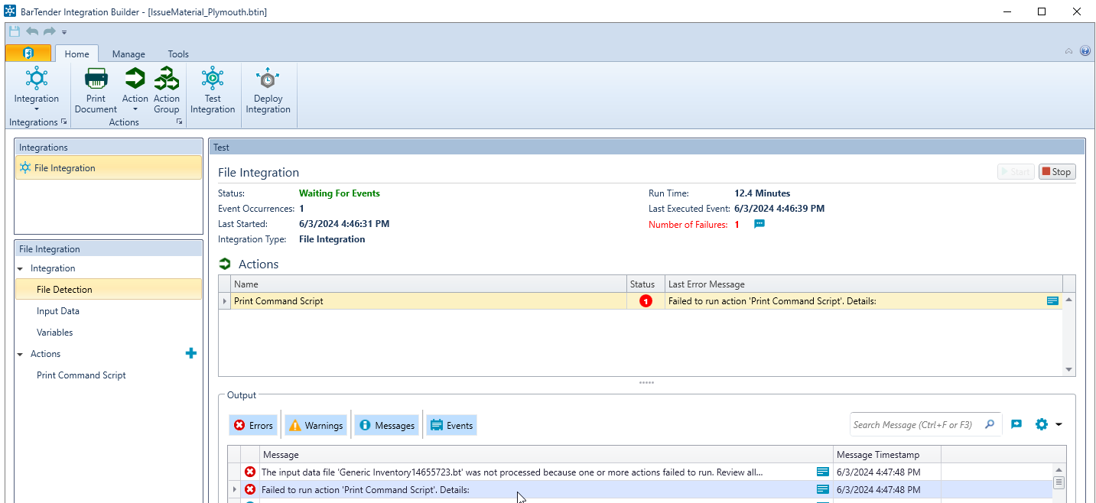Stop the running integration test
1096x503 pixels.
1057,172
